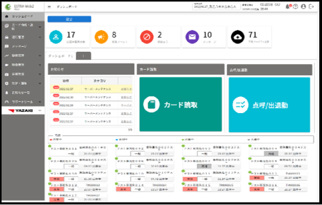Click vehicle card テスト車両名００４
The width and height of the screenshot is (322, 205).
coord(278,151)
